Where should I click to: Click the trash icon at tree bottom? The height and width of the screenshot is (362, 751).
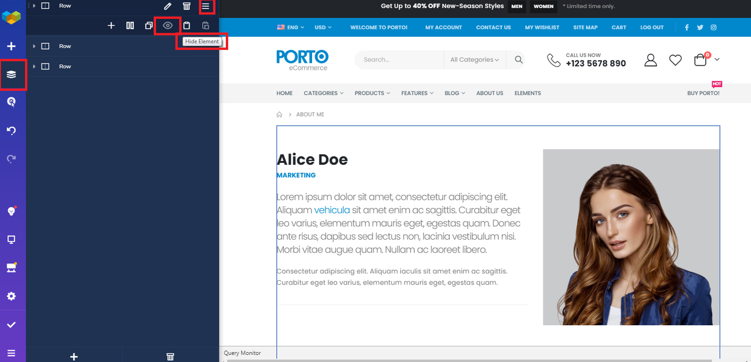point(170,356)
